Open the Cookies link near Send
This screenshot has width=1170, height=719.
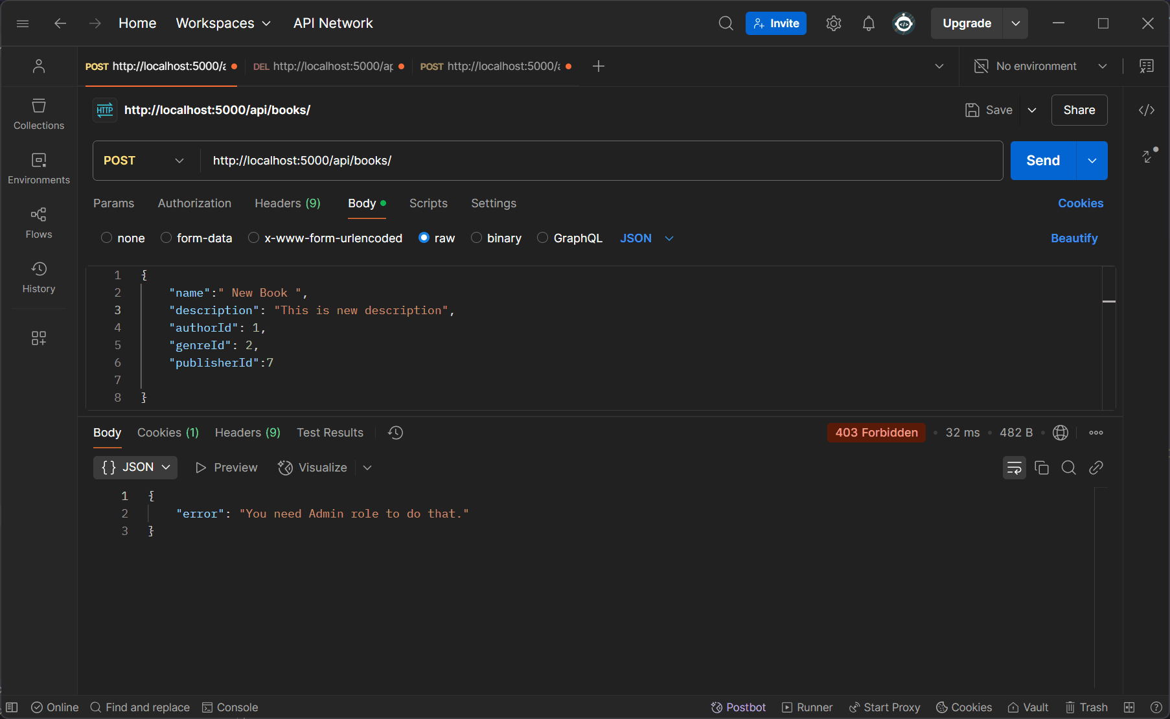coord(1081,203)
